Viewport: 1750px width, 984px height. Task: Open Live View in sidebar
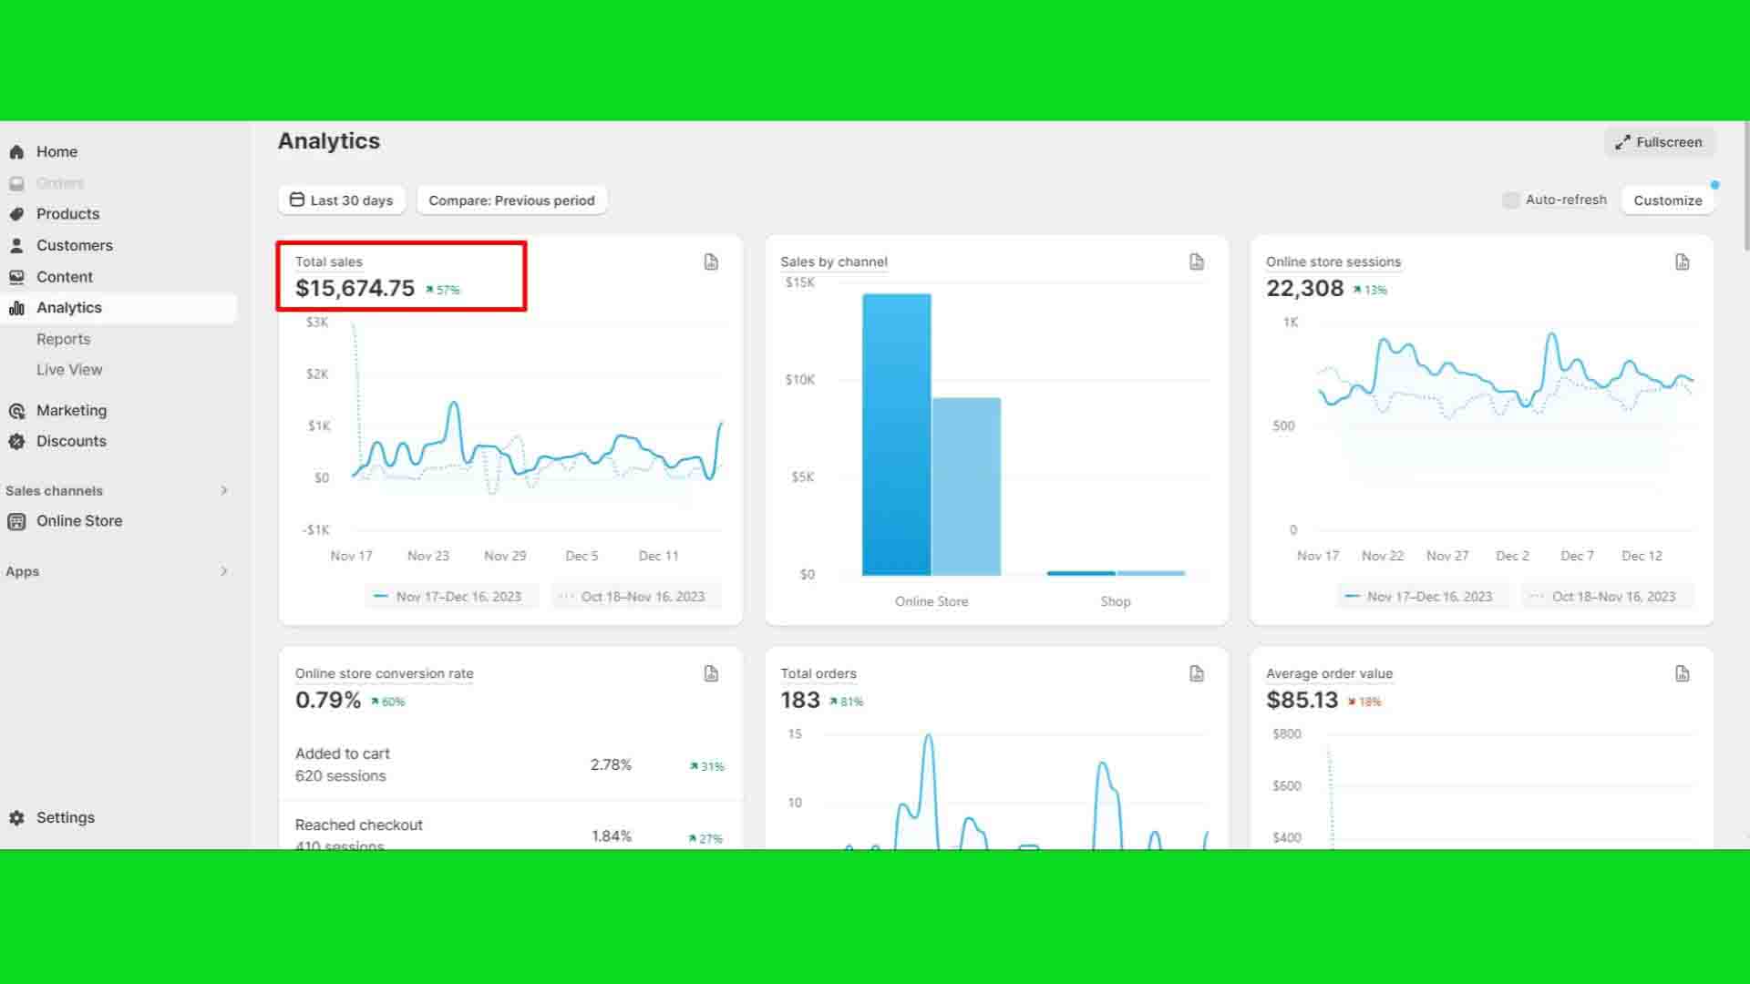point(69,370)
